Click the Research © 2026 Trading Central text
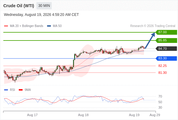 pyautogui.click(x=153, y=26)
